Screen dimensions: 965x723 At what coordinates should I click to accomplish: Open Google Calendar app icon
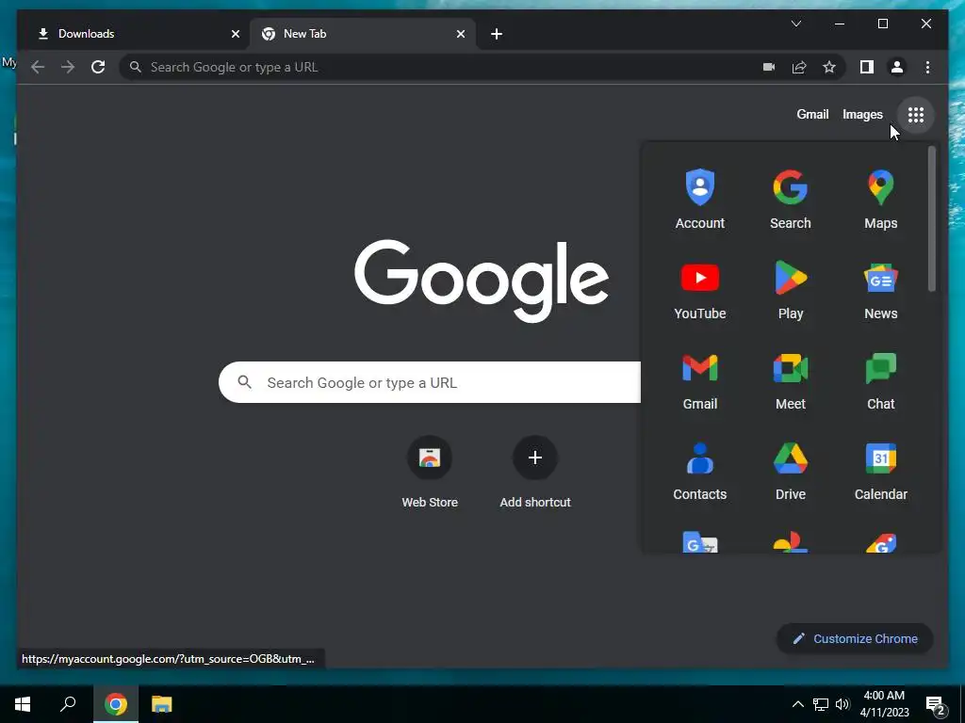pos(881,471)
